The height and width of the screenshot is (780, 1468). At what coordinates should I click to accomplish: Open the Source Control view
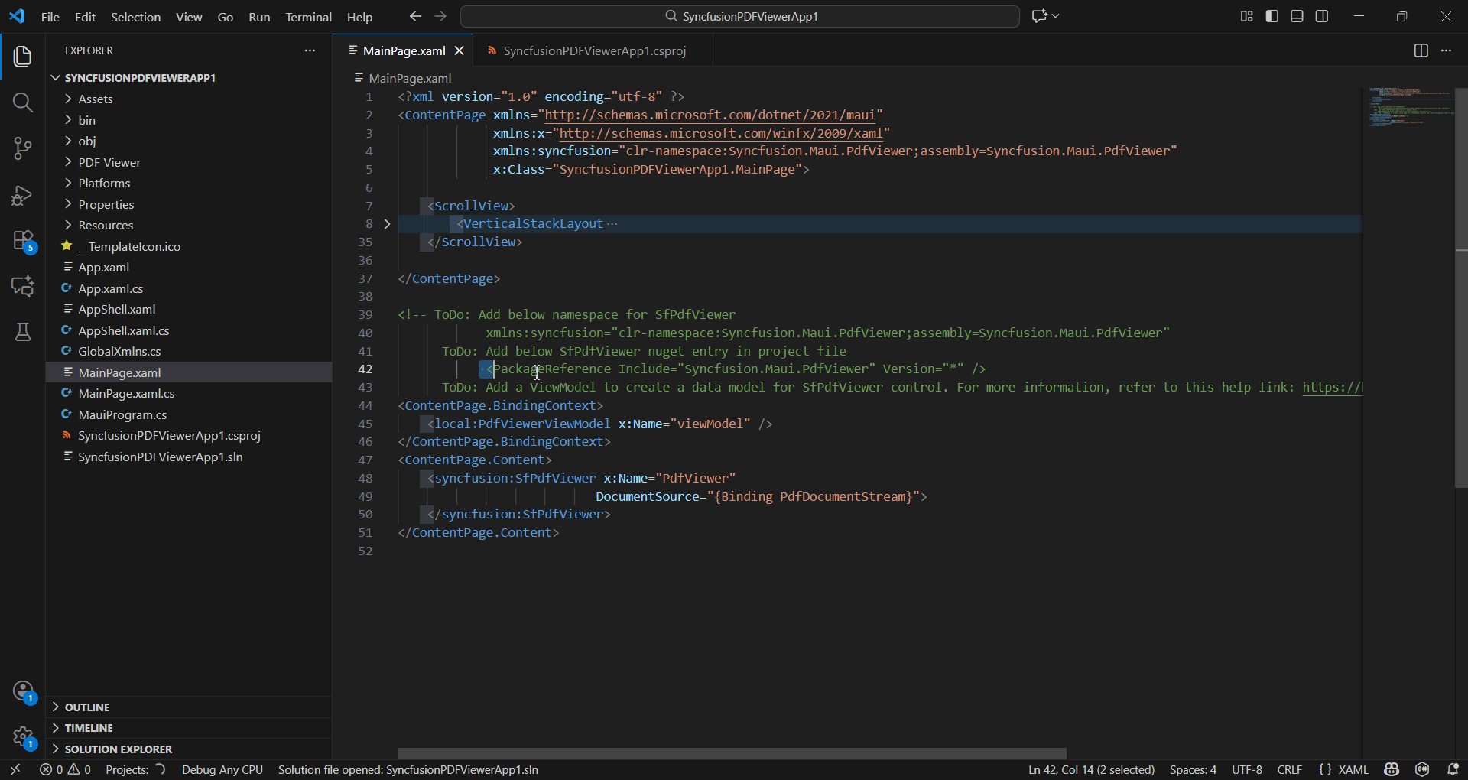tap(23, 148)
